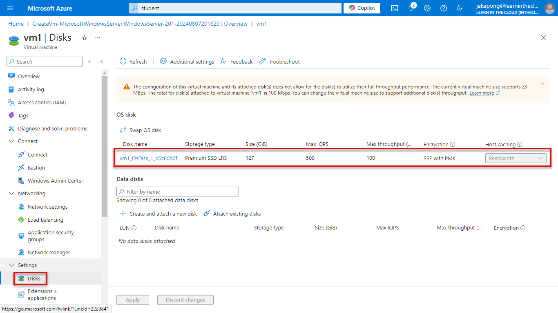Screen dimensions: 558x313
Task: Launch Cloud Shell from the top bar
Action: coord(395,8)
